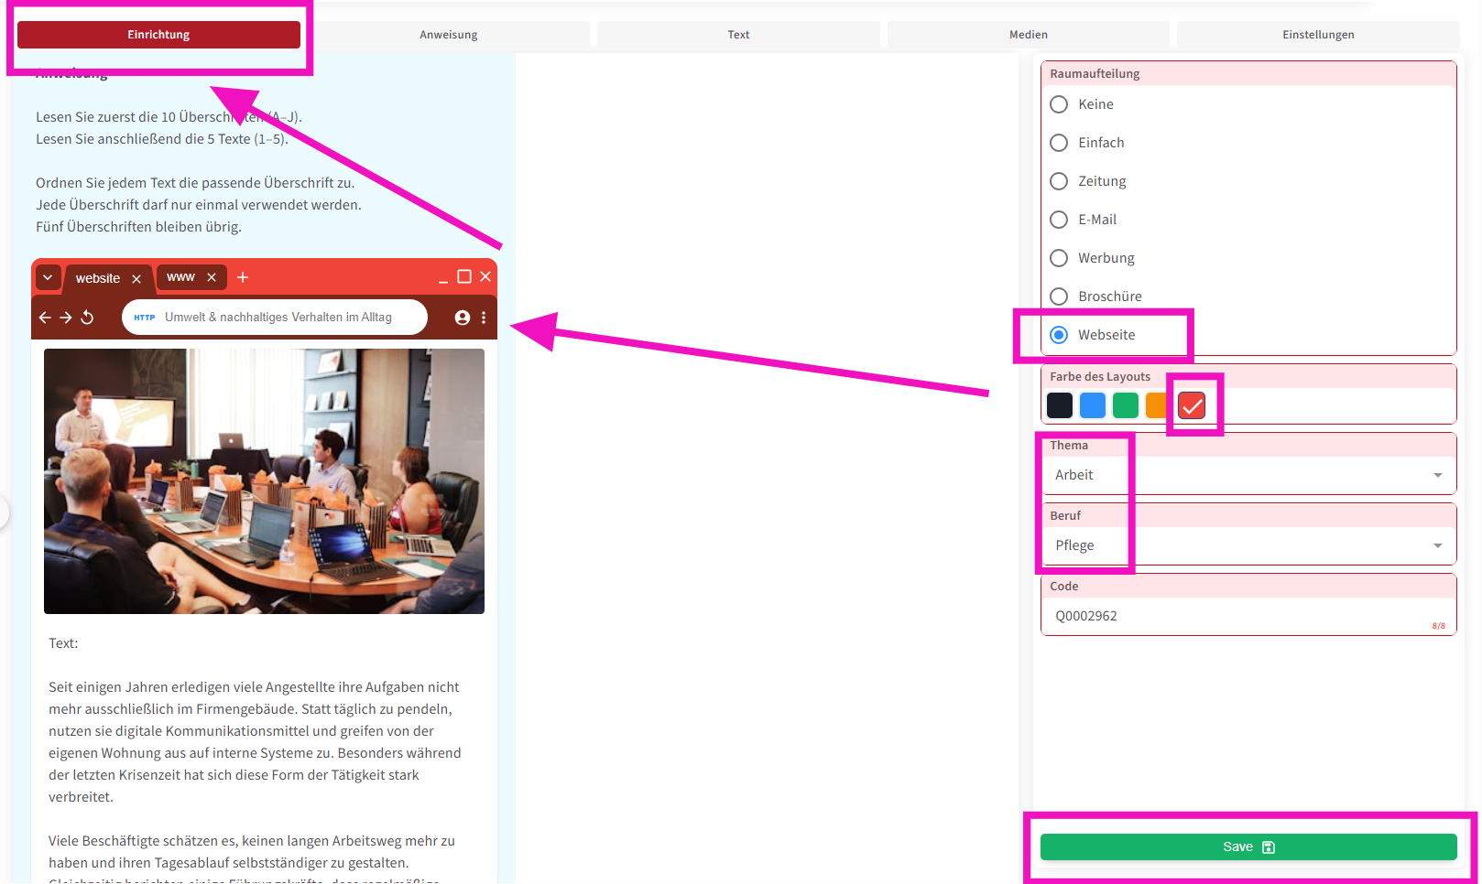Click the profile avatar icon in browser bar
The image size is (1482, 884).
click(463, 318)
